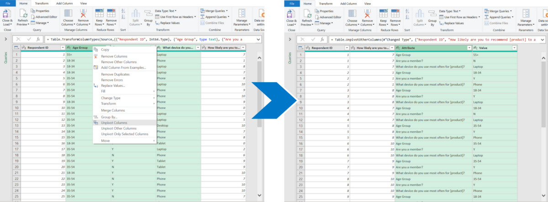Expand formula bar in right window
Screen dimensions: 548x202
coord(543,39)
